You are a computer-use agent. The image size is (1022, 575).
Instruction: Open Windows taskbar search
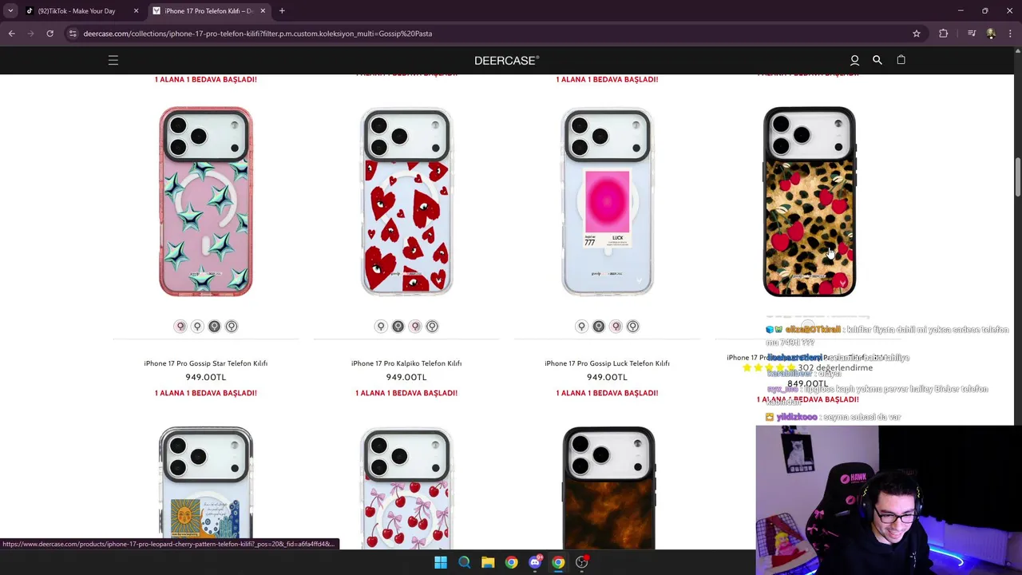click(464, 562)
